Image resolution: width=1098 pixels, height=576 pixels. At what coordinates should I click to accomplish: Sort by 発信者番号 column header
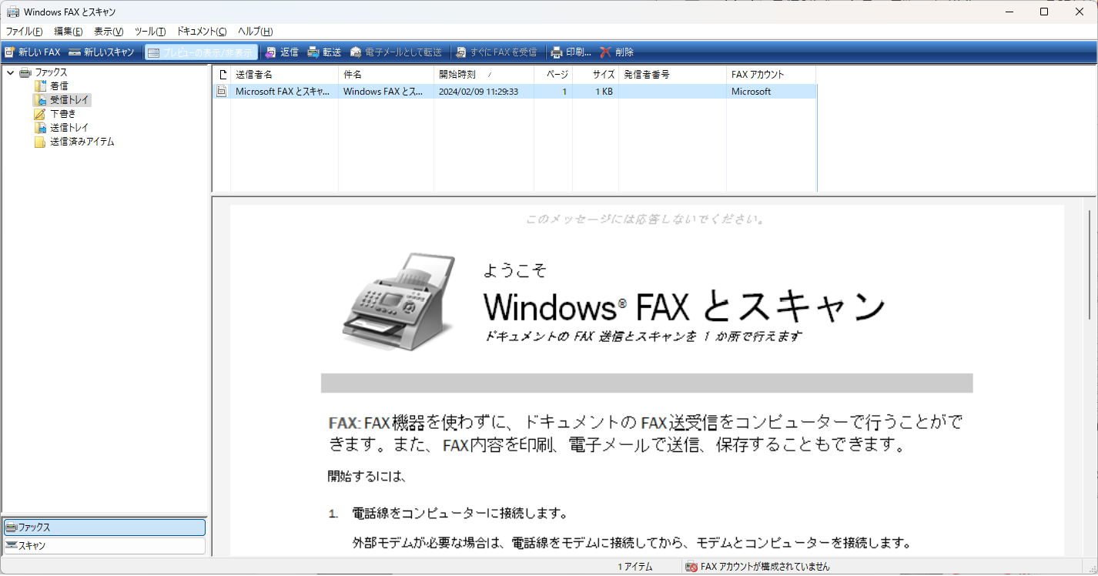(672, 75)
